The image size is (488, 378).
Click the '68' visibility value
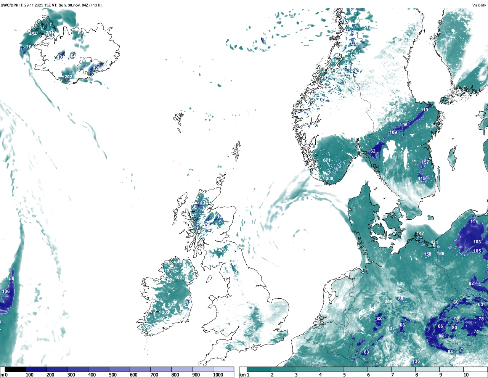pyautogui.click(x=402, y=325)
